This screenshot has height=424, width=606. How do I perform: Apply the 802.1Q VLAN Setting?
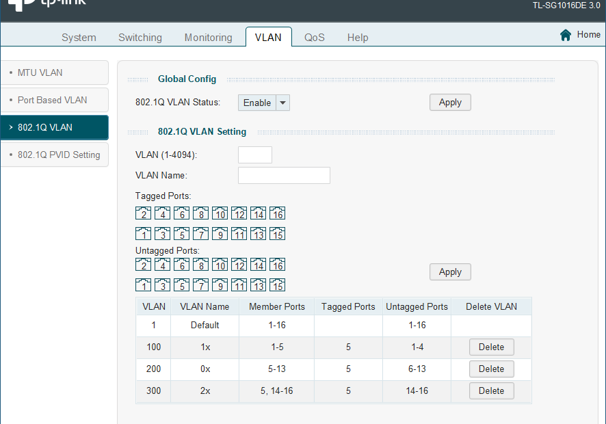(x=450, y=272)
